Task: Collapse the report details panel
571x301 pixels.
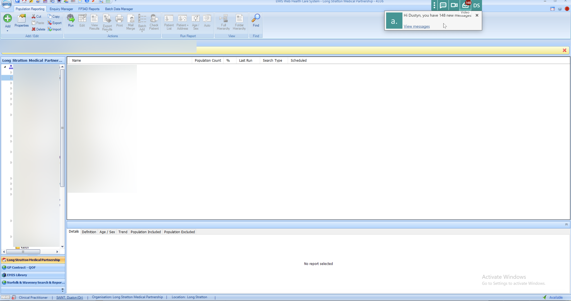Action: pyautogui.click(x=566, y=225)
